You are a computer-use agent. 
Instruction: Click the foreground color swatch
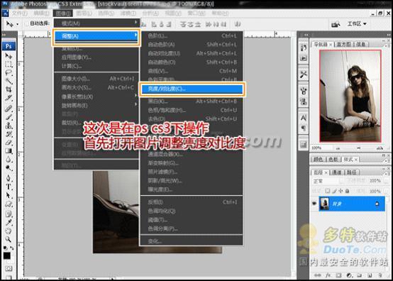pyautogui.click(x=7, y=255)
